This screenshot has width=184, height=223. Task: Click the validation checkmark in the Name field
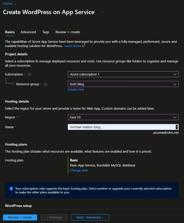point(176,127)
